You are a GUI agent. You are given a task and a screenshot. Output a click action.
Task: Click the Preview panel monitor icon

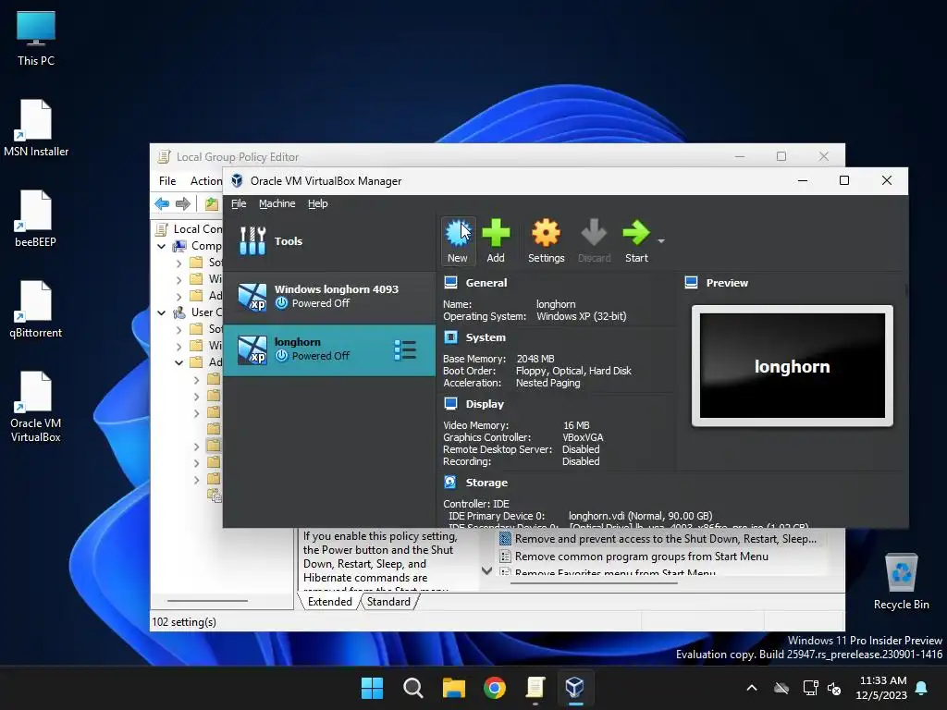[x=692, y=282]
